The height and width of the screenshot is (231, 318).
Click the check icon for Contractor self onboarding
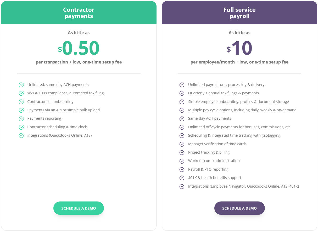point(21,102)
